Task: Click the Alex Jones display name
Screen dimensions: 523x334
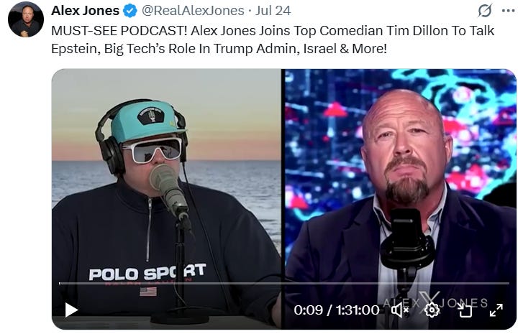Action: coord(86,11)
